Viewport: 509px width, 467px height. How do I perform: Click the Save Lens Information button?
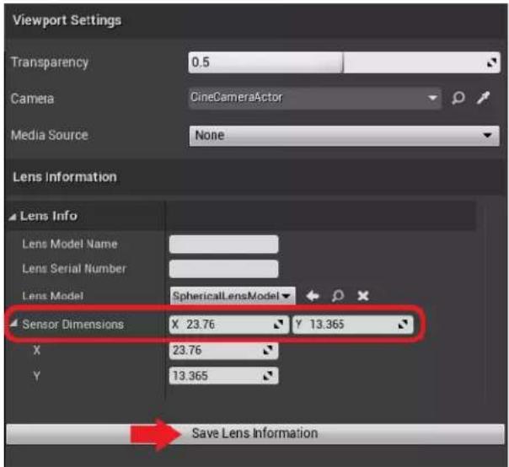coord(255,433)
